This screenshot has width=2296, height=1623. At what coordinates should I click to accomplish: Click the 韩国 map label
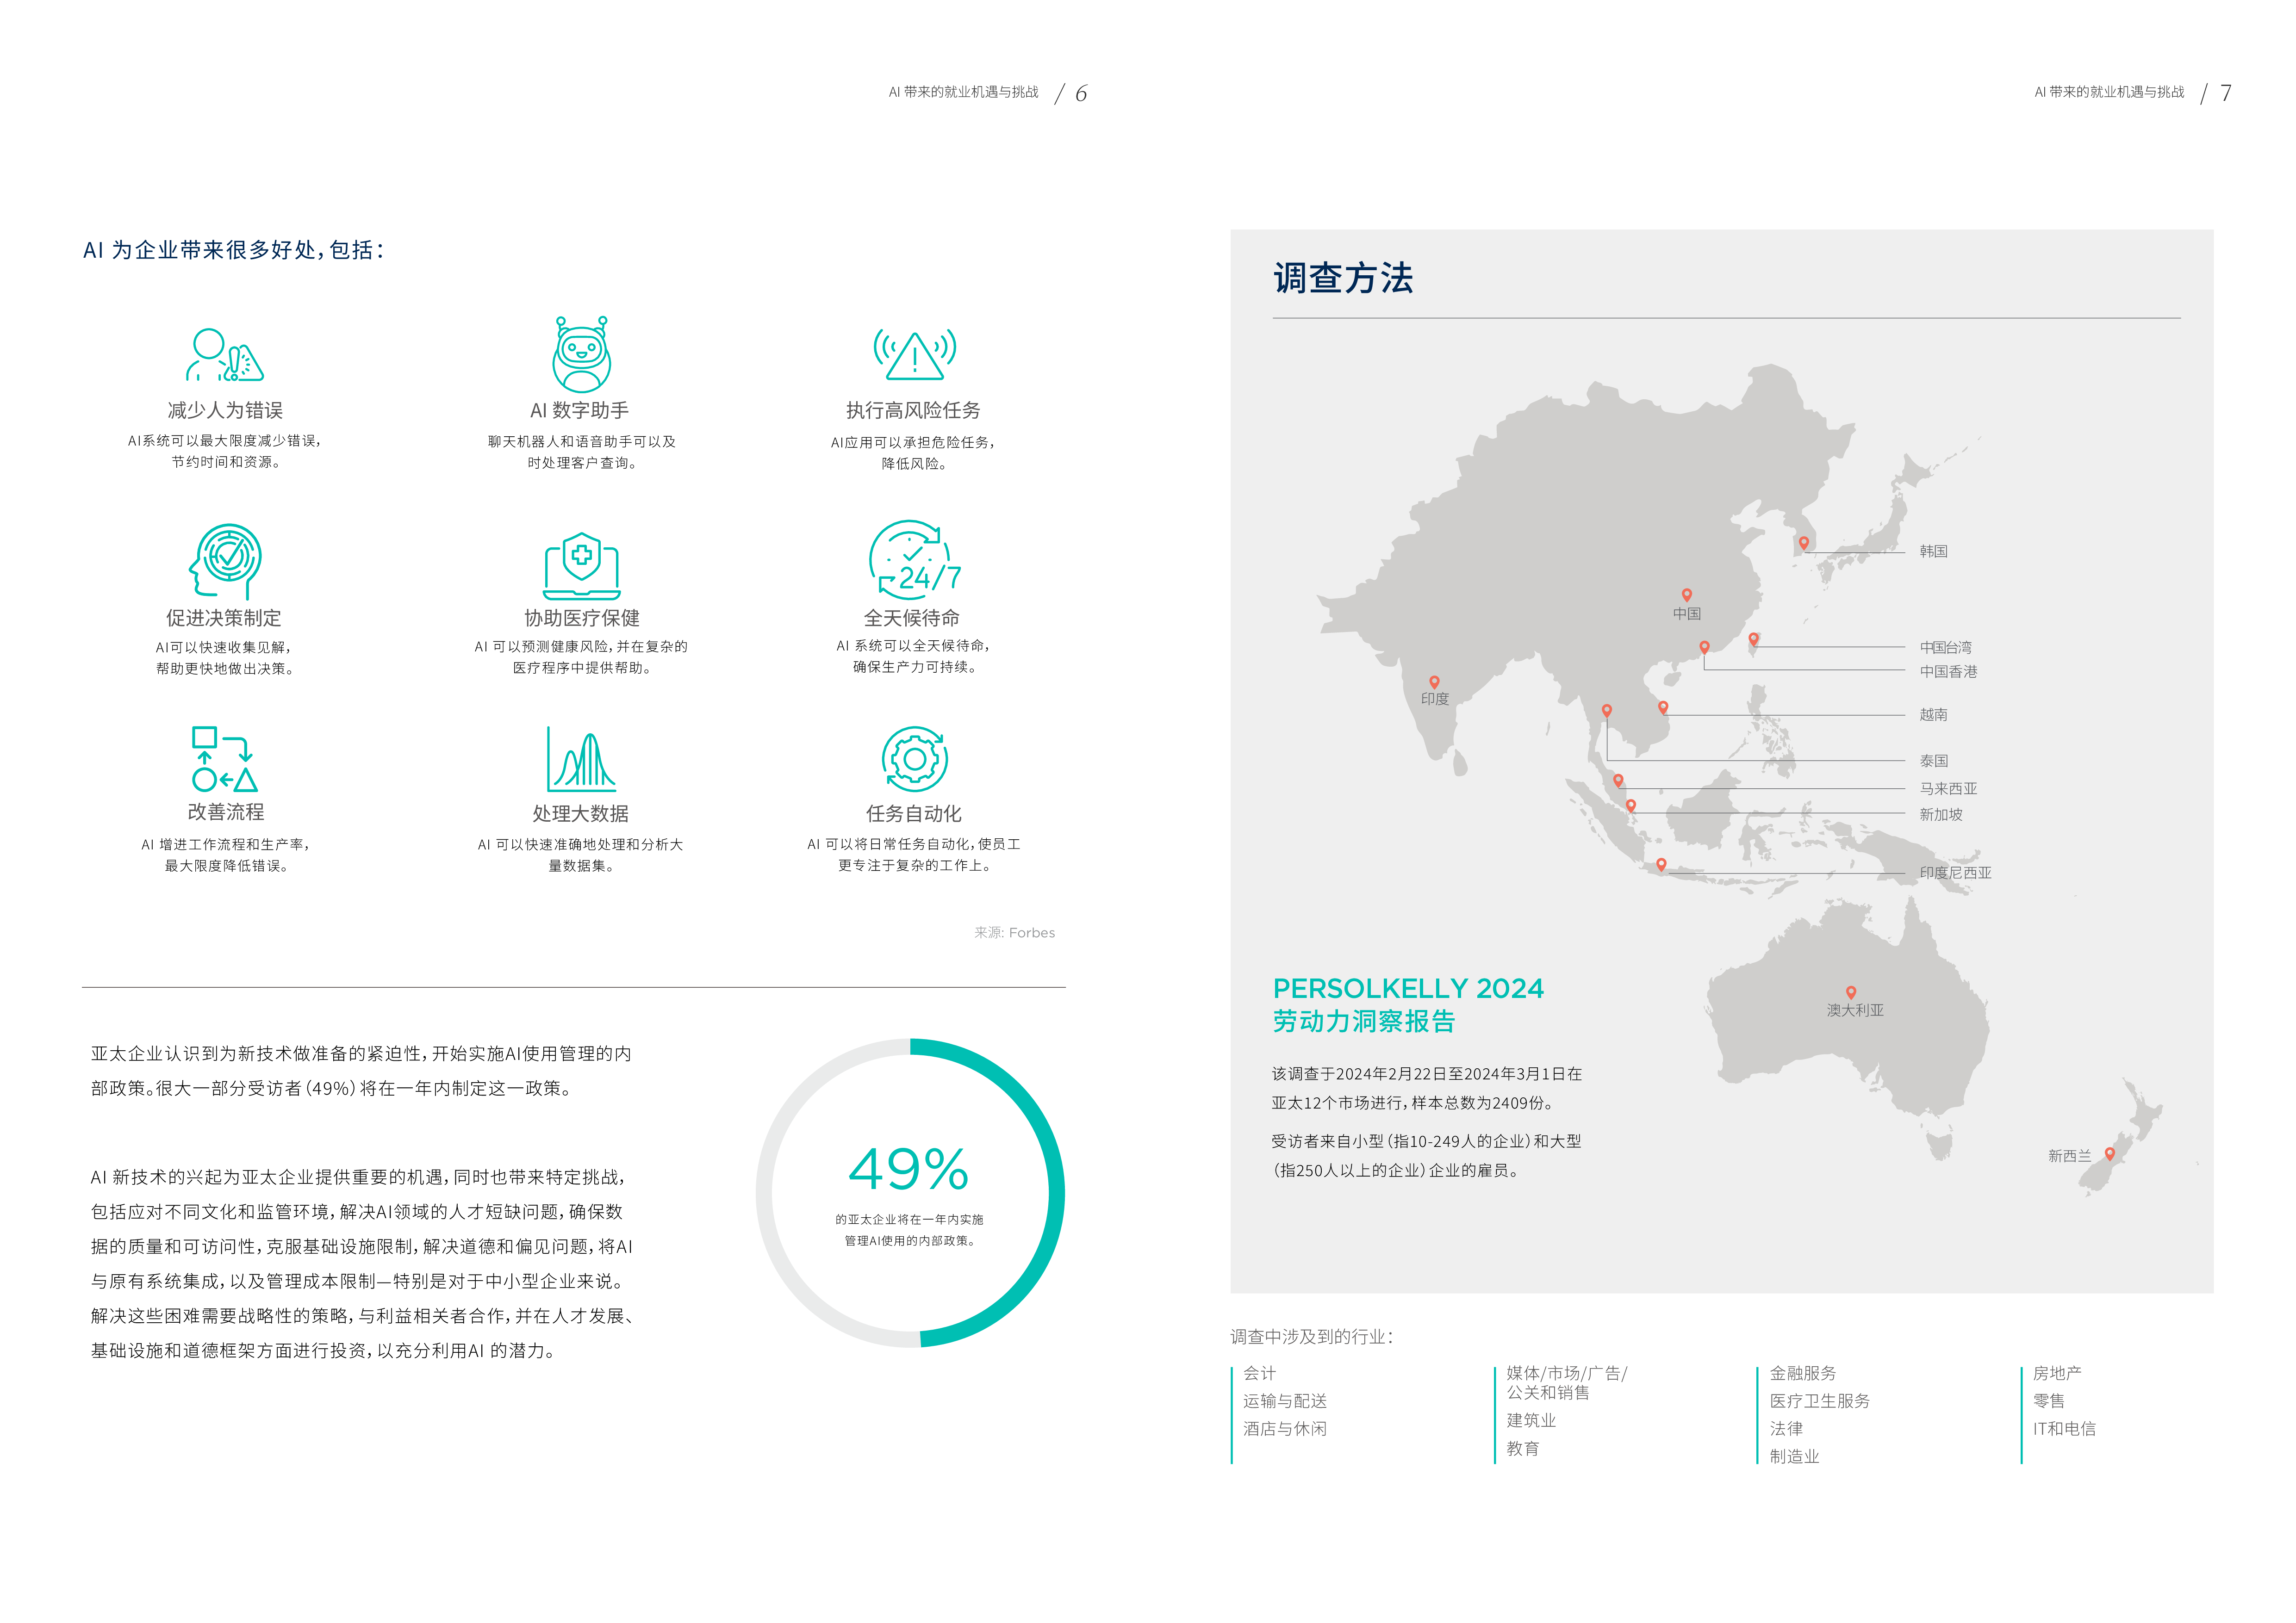(x=1934, y=551)
